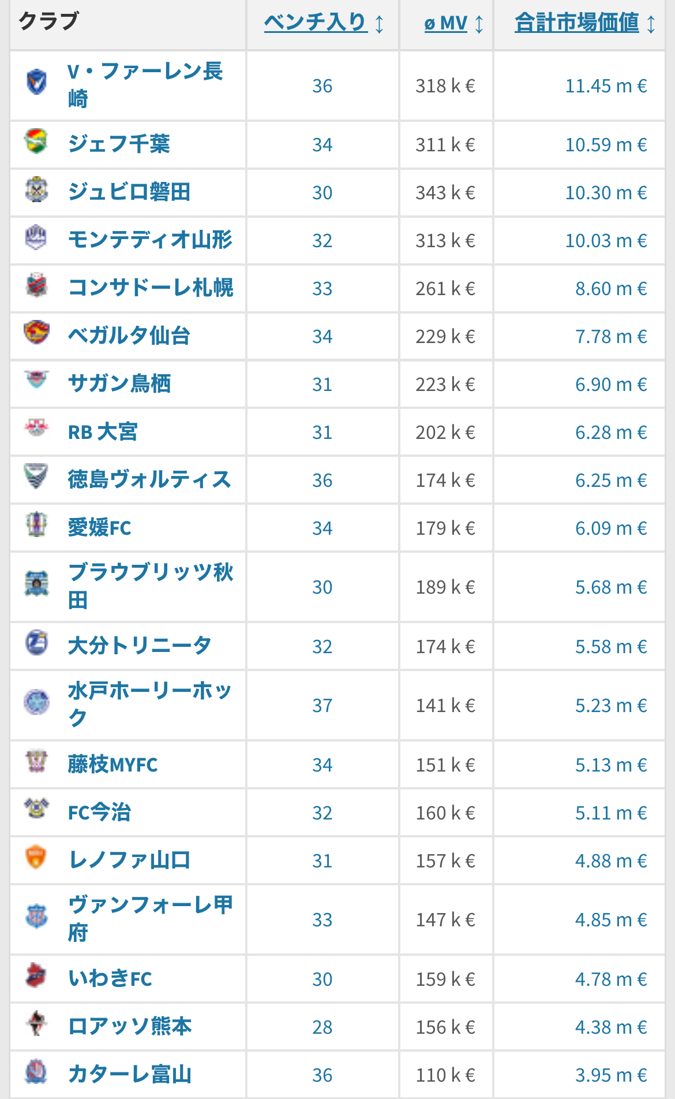This screenshot has height=1099, width=675.
Task: Click the ベガルタ仙台 crest icon
Action: click(36, 332)
